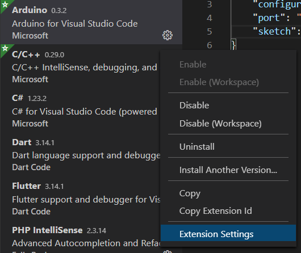This screenshot has width=301, height=253.
Task: Click the star badge on C/C++ extension
Action: tap(5, 48)
